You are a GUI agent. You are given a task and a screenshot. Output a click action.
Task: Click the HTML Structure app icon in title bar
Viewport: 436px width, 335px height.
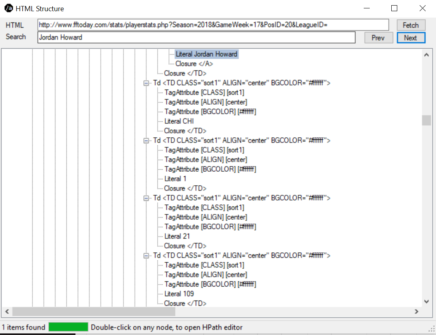coord(9,8)
